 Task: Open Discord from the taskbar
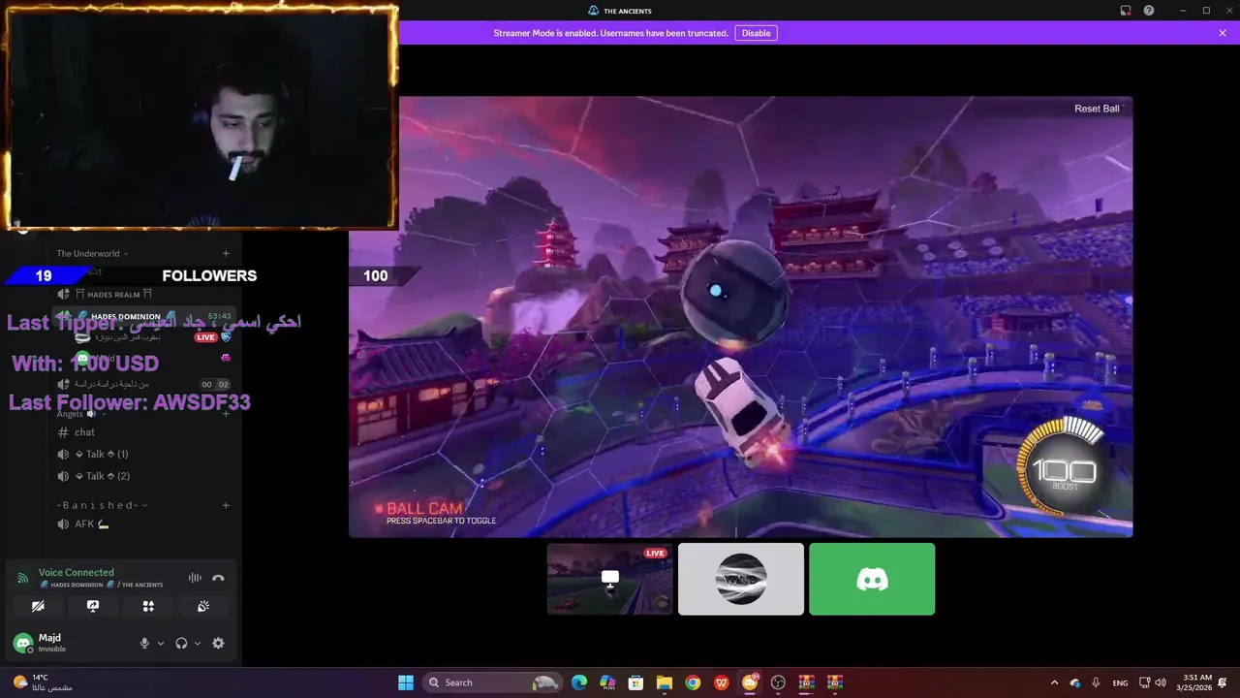[x=750, y=682]
